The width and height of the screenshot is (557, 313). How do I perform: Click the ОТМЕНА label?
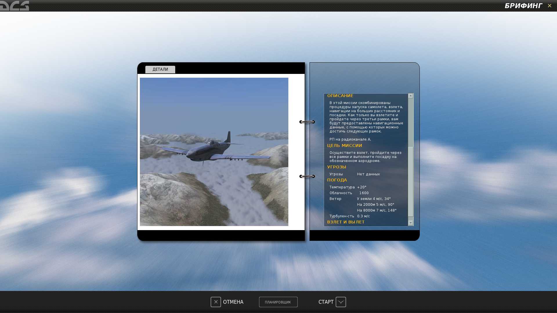pyautogui.click(x=233, y=302)
